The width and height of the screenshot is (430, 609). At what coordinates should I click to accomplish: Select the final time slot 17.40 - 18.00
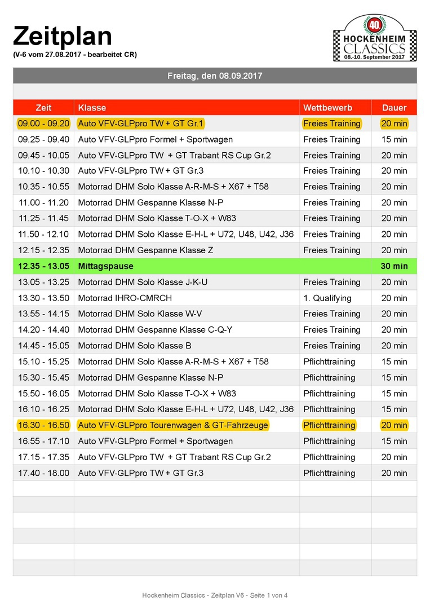pyautogui.click(x=43, y=473)
